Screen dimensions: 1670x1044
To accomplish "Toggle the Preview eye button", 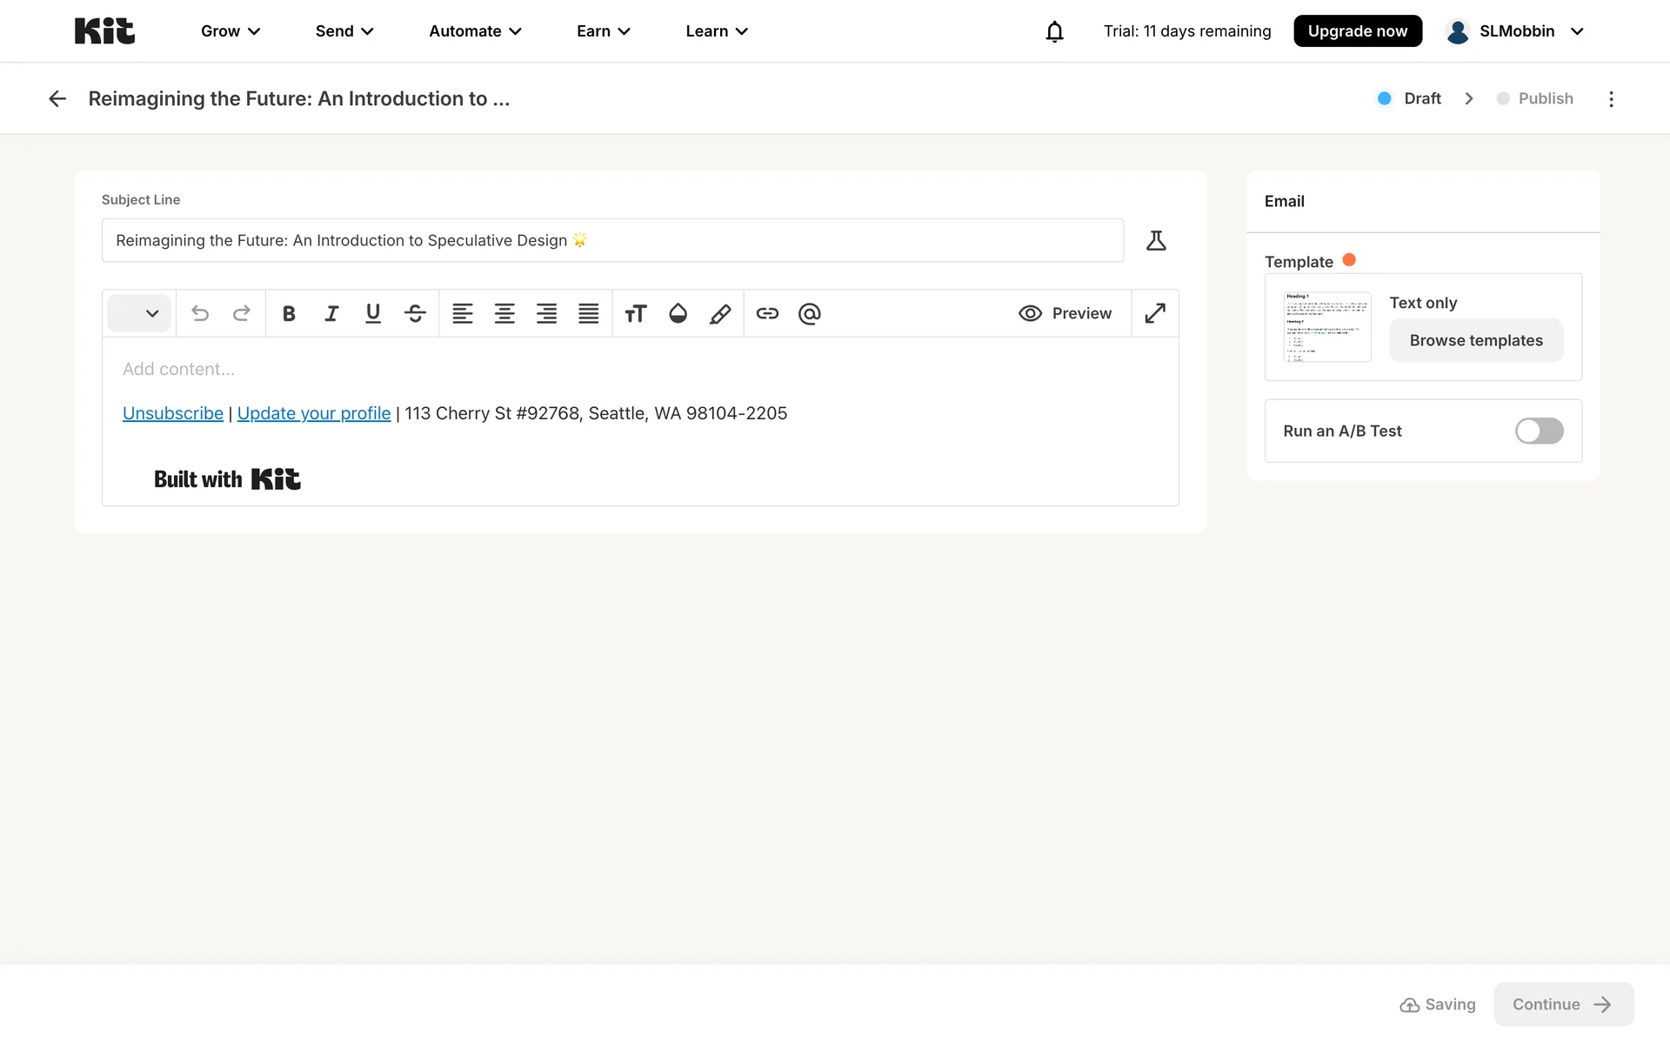I will tap(1065, 313).
